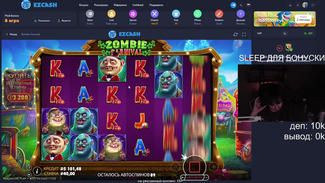325x183 pixels.
Task: Click the header withdraw upload icon
Action: [298, 5]
